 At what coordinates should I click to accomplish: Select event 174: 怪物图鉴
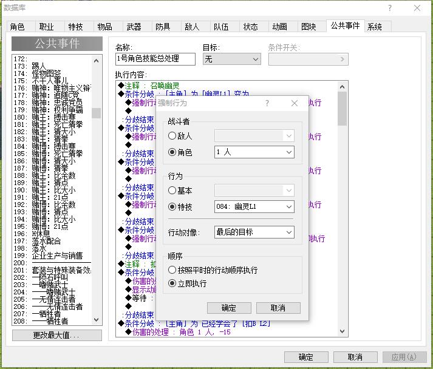pyautogui.click(x=52, y=73)
